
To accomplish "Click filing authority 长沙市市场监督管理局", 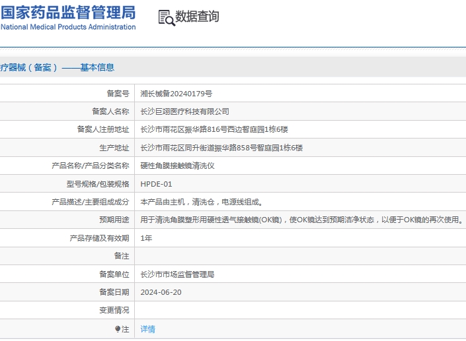I will coord(177,274).
